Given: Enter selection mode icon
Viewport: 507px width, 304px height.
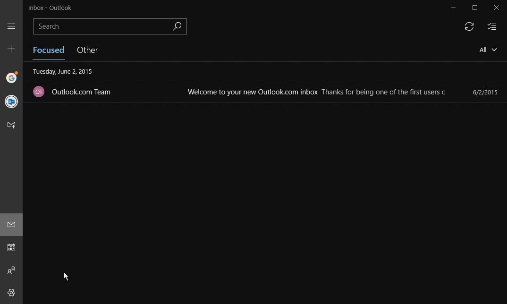Looking at the screenshot, I should (x=492, y=26).
